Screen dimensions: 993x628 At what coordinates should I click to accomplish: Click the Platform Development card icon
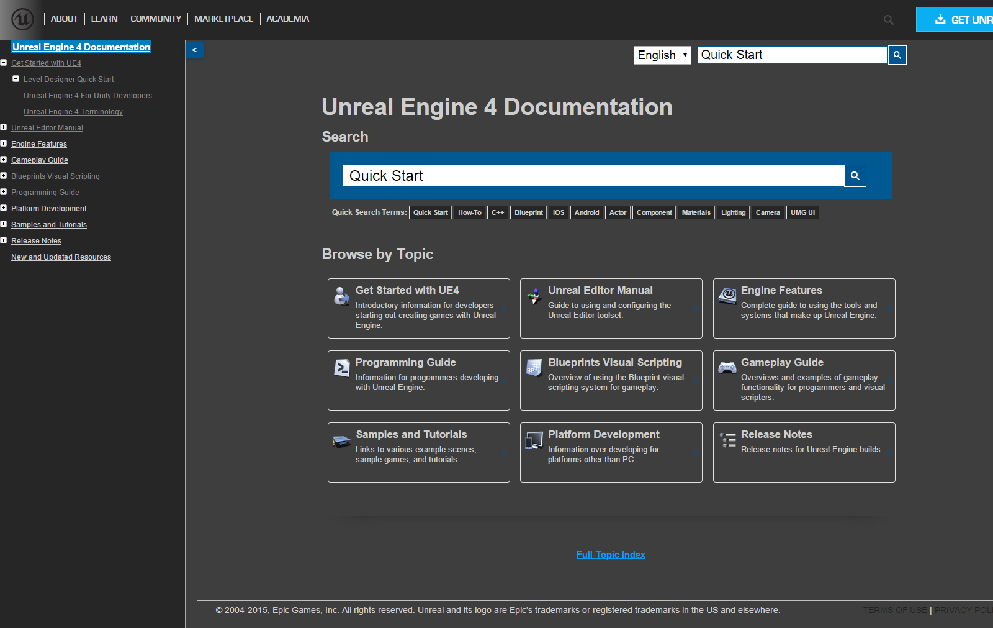(x=534, y=440)
